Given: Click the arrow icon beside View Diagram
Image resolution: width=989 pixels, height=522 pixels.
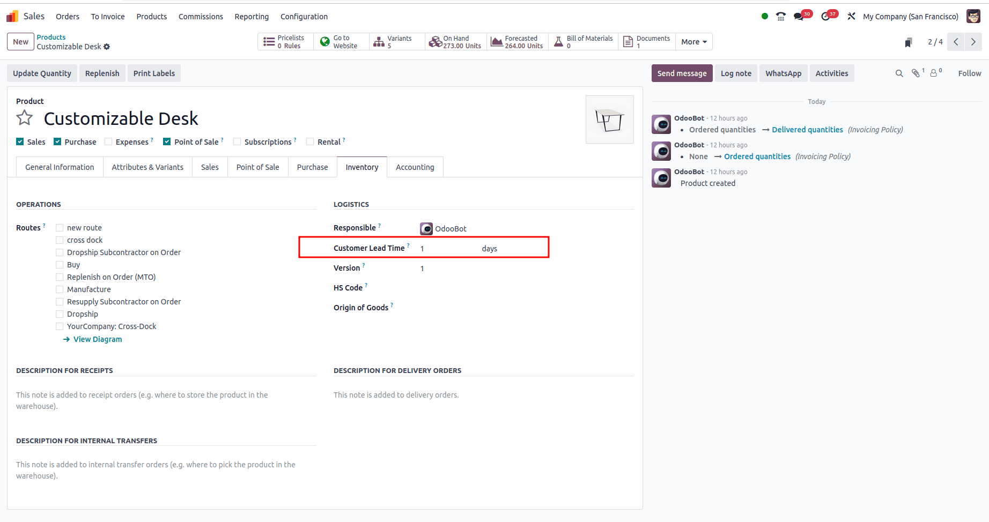Looking at the screenshot, I should (x=67, y=339).
